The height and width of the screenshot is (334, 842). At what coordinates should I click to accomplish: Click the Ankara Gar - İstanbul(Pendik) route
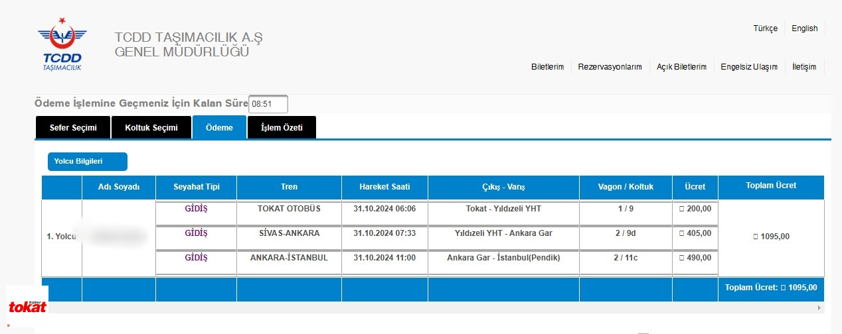[503, 258]
